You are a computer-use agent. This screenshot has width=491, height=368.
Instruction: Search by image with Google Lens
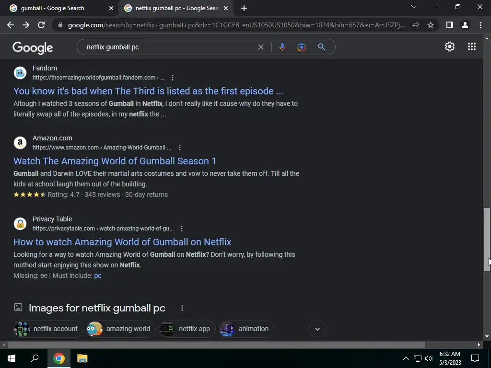coord(302,47)
